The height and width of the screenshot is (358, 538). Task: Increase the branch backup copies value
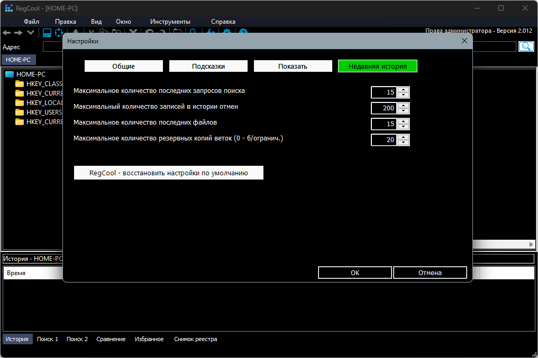click(x=404, y=137)
